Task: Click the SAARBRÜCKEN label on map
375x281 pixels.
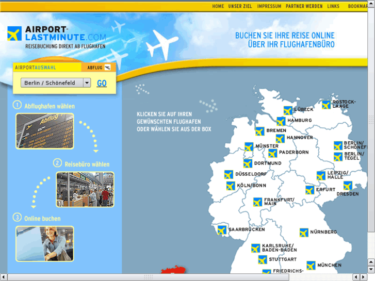Action: point(247,229)
